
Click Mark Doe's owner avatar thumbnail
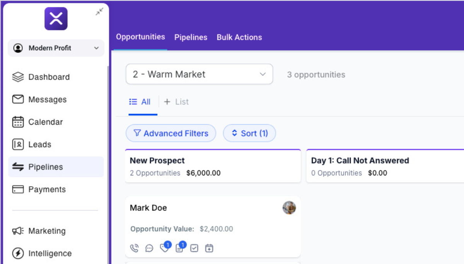coord(289,208)
